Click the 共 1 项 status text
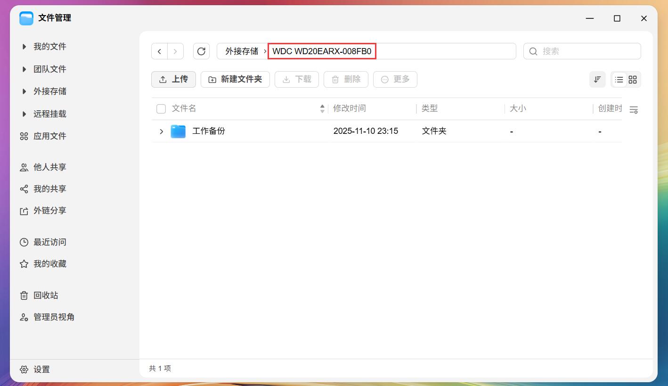 pos(160,369)
